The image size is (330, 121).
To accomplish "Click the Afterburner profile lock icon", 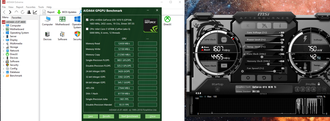I will [319, 84].
